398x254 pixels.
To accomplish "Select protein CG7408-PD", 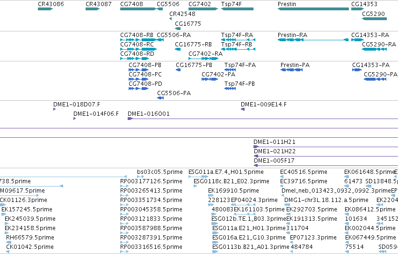I will (x=138, y=89).
